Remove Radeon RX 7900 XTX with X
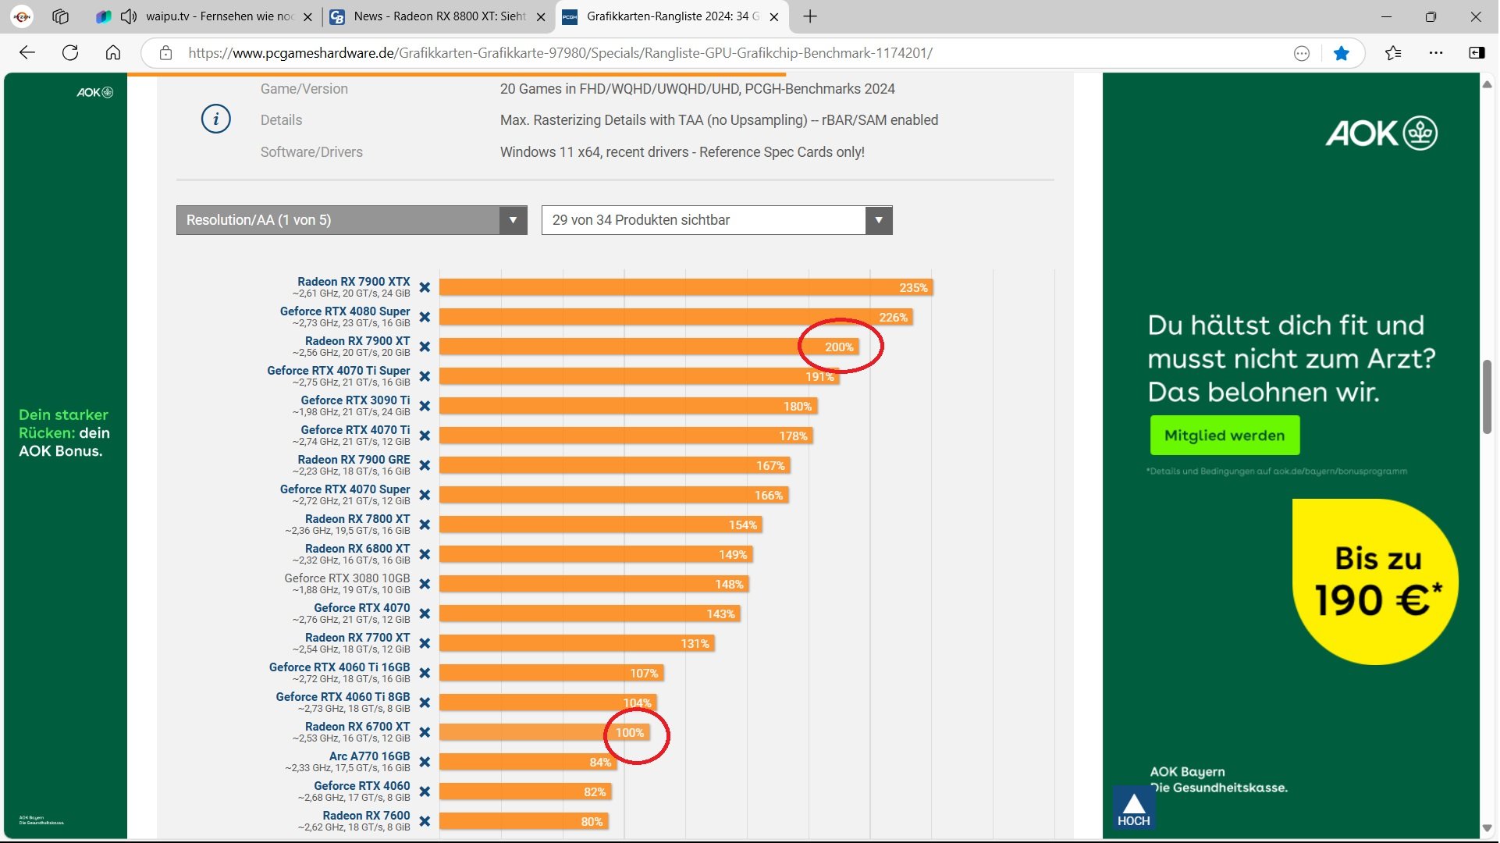 coord(425,287)
